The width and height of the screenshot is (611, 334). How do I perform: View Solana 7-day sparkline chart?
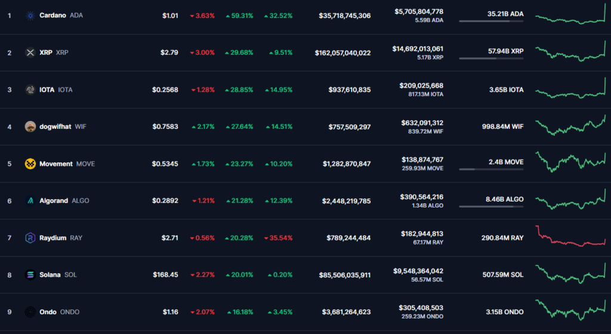(x=570, y=273)
